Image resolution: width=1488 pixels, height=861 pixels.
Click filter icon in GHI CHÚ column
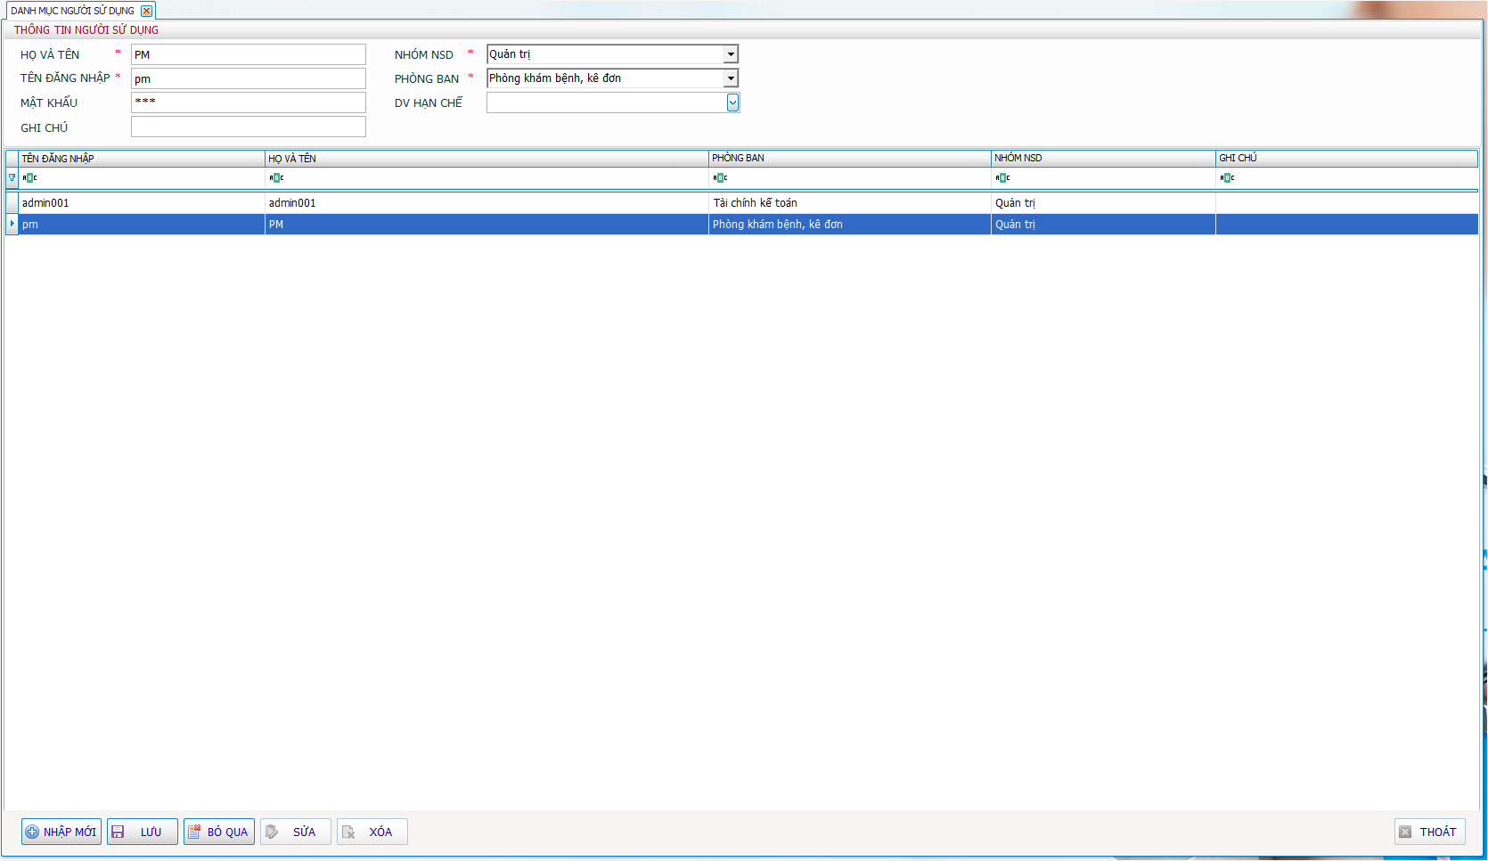(1227, 177)
